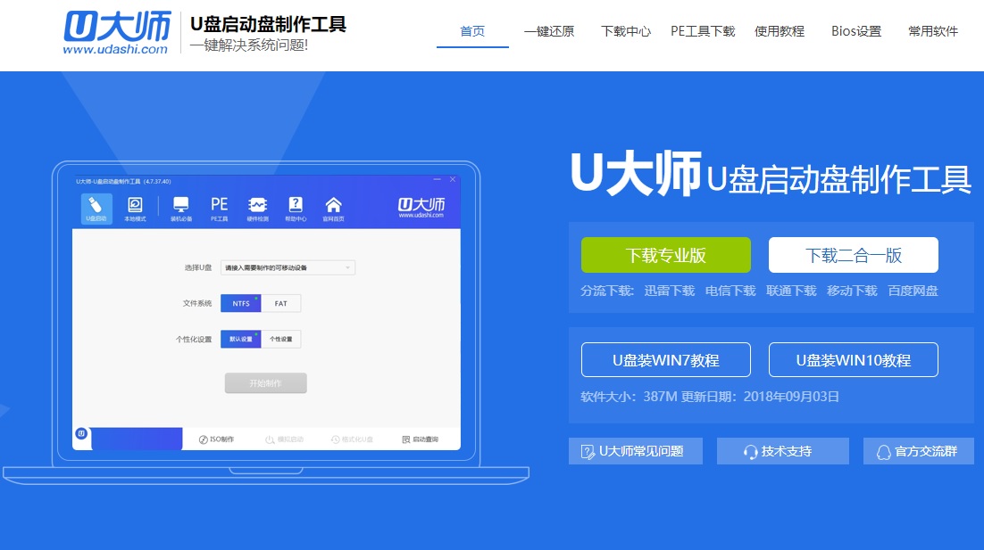Click the greyed 开始制作 button

265,383
